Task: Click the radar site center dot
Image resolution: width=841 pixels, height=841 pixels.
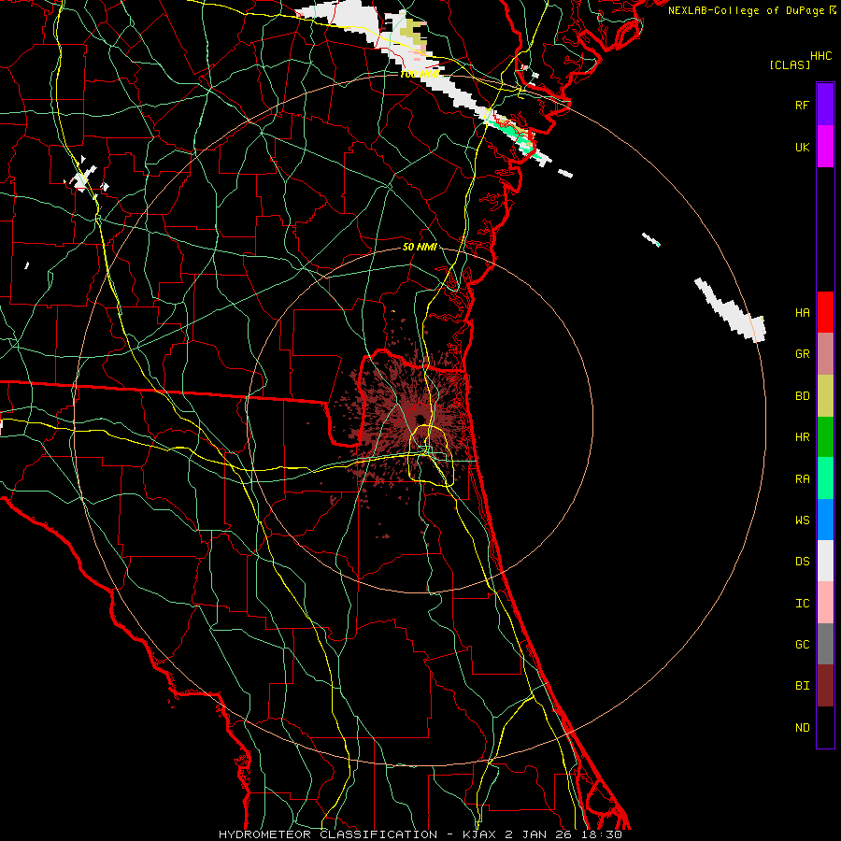Action: tap(420, 418)
